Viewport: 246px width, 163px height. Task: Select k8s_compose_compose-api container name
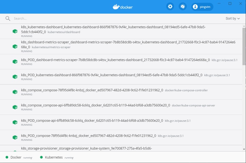[x=96, y=105]
